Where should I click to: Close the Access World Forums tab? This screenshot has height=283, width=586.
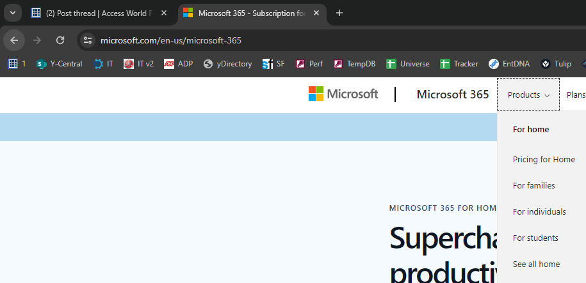(164, 13)
